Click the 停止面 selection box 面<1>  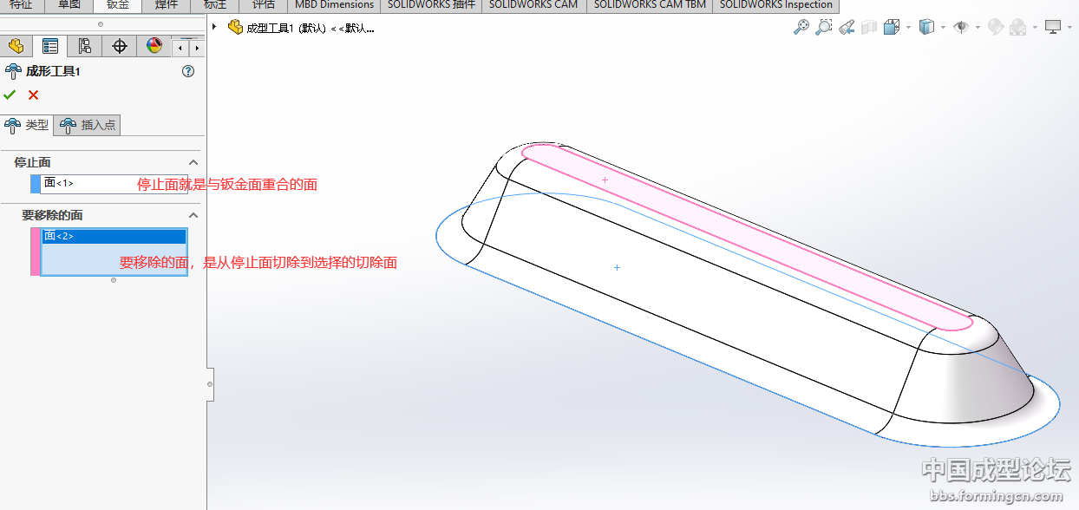(87, 183)
